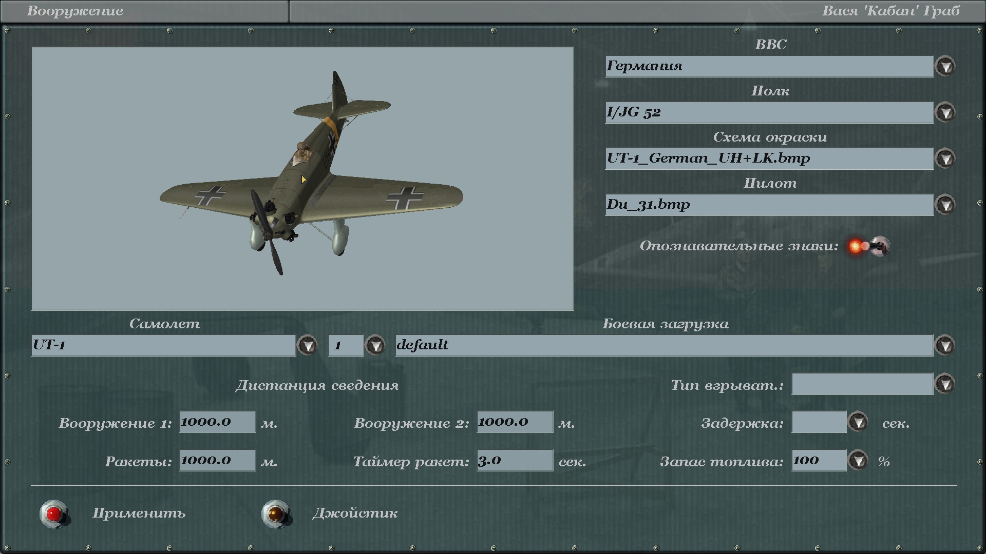The image size is (986, 554).
Task: Open the aircraft number 1 dropdown arrow
Action: coord(375,346)
